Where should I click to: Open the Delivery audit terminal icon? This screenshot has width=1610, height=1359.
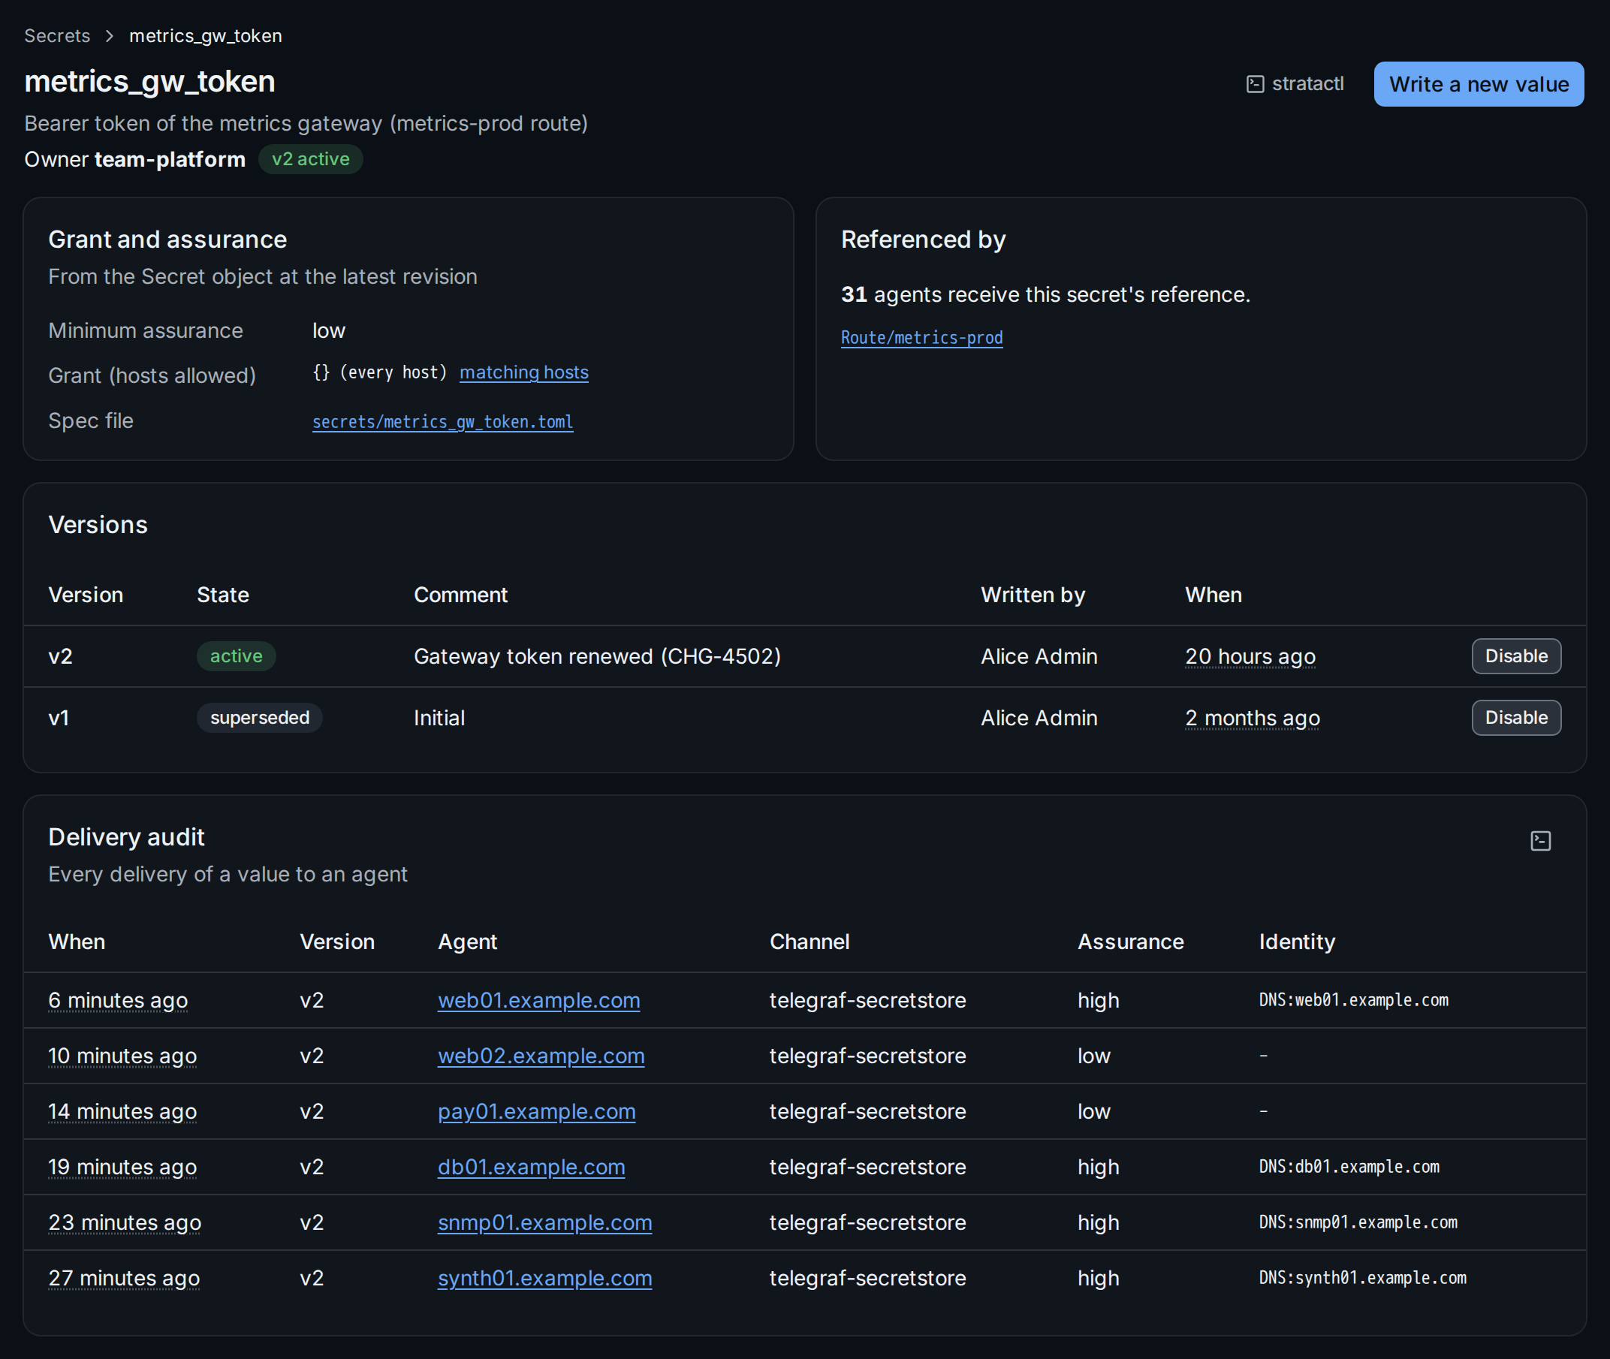click(x=1540, y=840)
